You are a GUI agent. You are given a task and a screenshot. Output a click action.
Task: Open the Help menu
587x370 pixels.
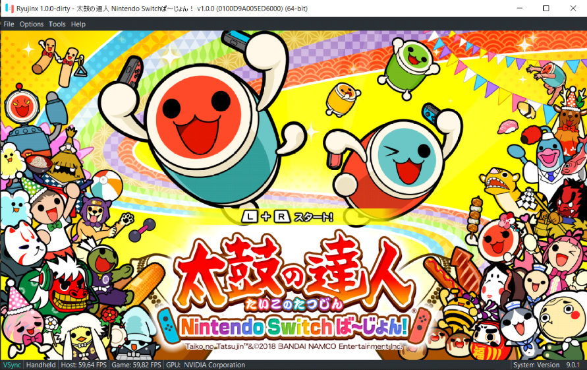tap(78, 24)
